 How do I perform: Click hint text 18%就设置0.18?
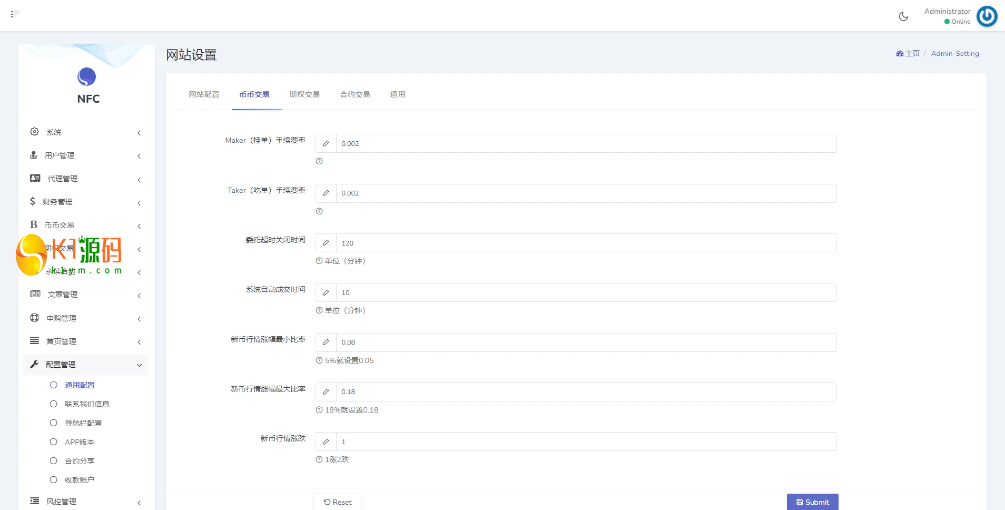click(x=351, y=410)
